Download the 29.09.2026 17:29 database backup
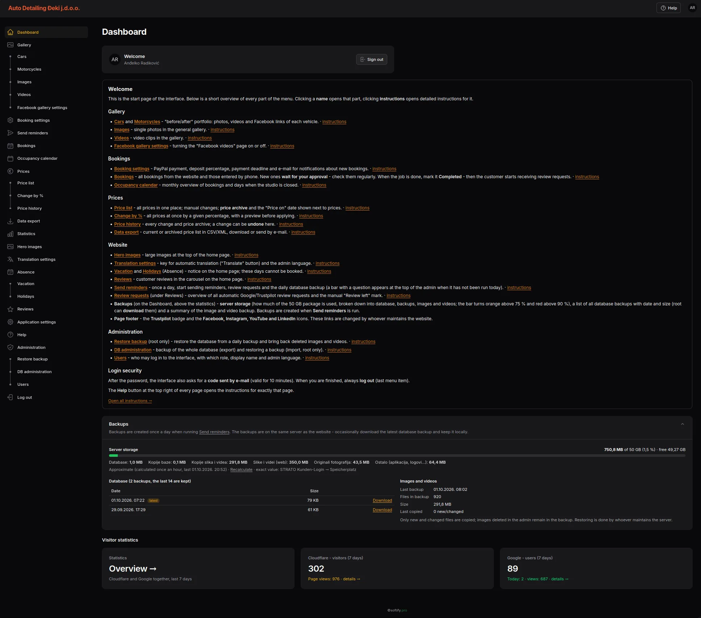701x618 pixels. pyautogui.click(x=382, y=510)
